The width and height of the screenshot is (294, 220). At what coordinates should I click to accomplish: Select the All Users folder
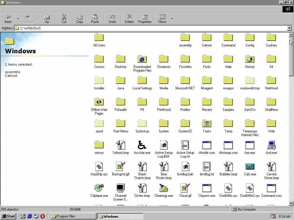tap(99, 40)
